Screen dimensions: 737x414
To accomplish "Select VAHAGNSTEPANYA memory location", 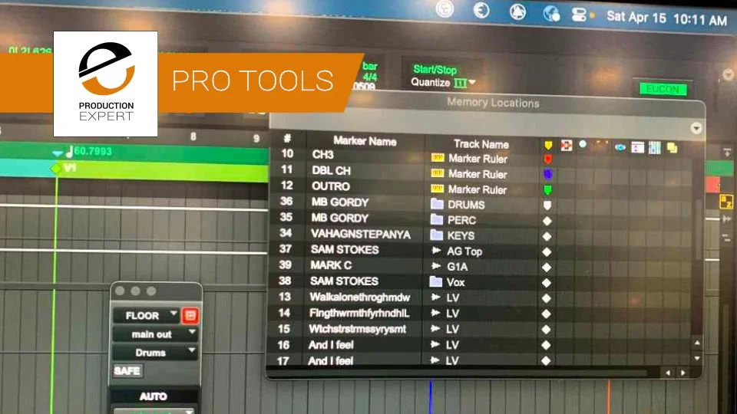I will [x=361, y=235].
